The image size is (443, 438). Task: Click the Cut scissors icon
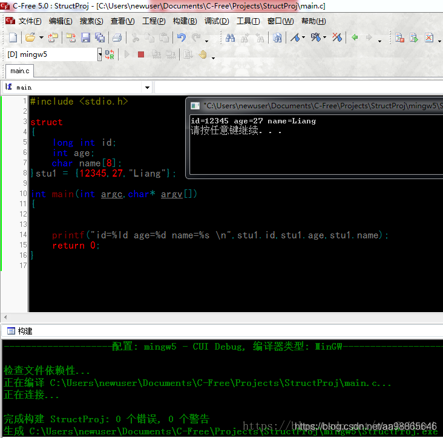[136, 38]
